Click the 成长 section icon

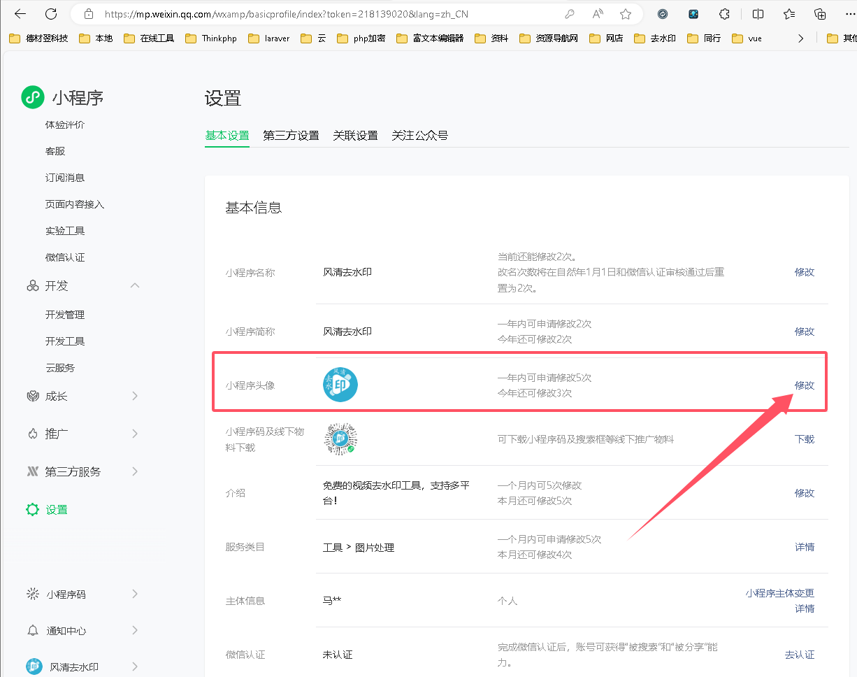coord(32,396)
